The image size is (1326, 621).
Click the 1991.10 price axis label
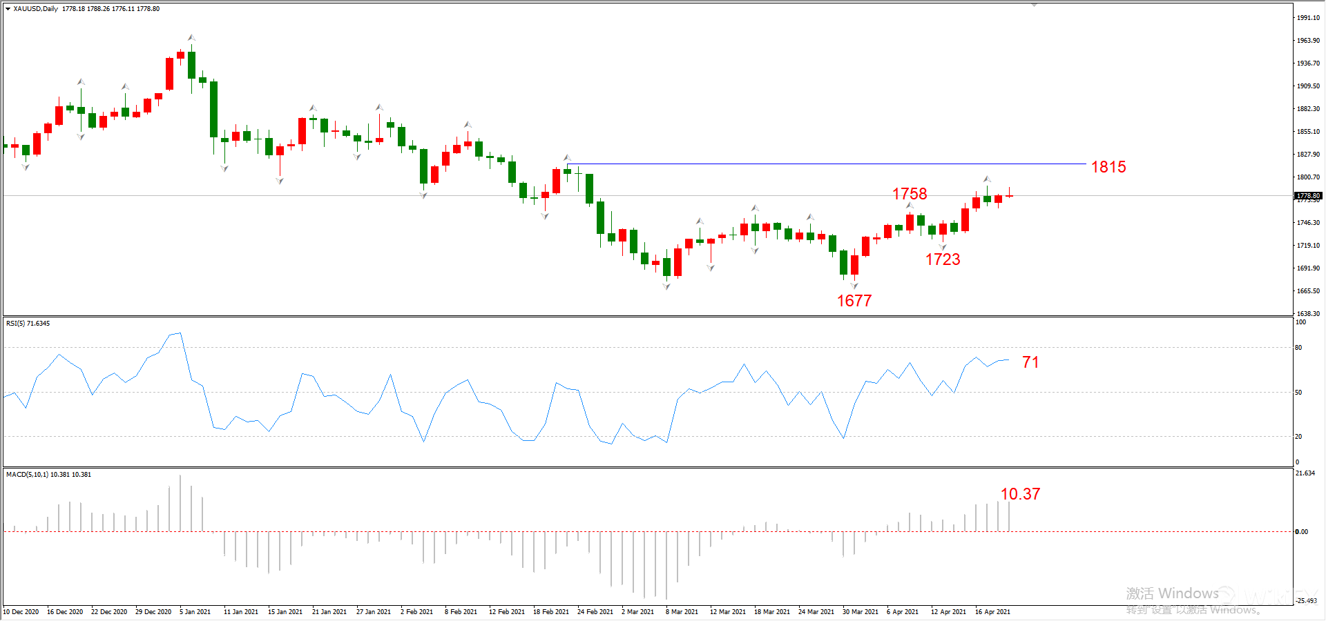[x=1308, y=18]
